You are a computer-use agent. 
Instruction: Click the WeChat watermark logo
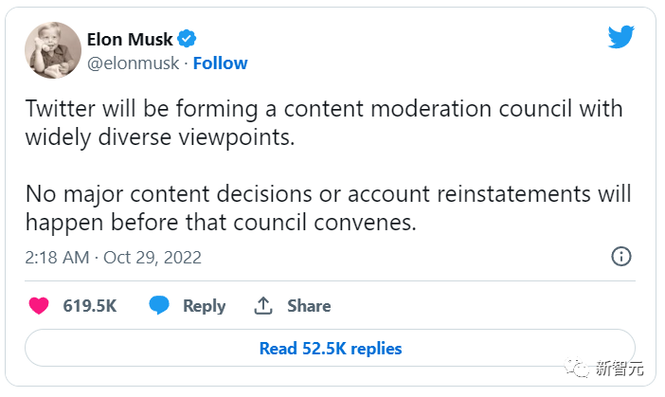577,370
